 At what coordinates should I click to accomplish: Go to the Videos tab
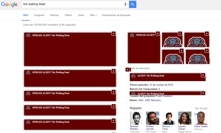68,15
